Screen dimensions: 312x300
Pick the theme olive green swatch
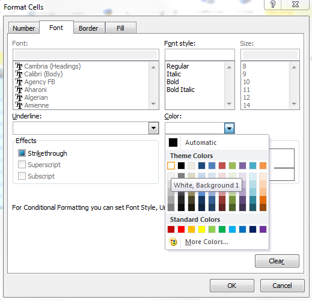(232, 166)
